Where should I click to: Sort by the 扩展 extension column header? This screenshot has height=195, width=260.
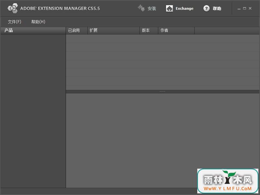[113, 30]
